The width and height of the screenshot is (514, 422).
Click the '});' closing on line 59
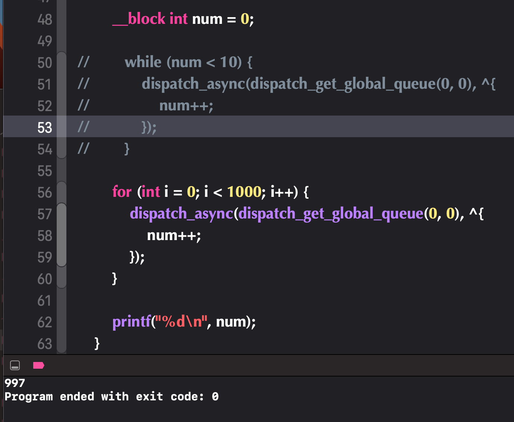pyautogui.click(x=137, y=257)
